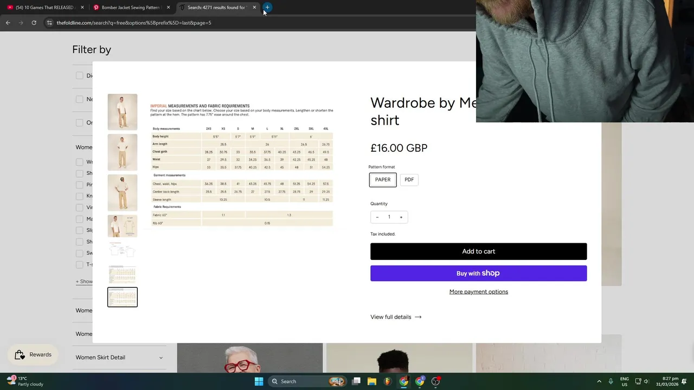Close the Bomber Jacket Sewing Pattern tab
Screen dimensions: 694x390
pos(168,8)
